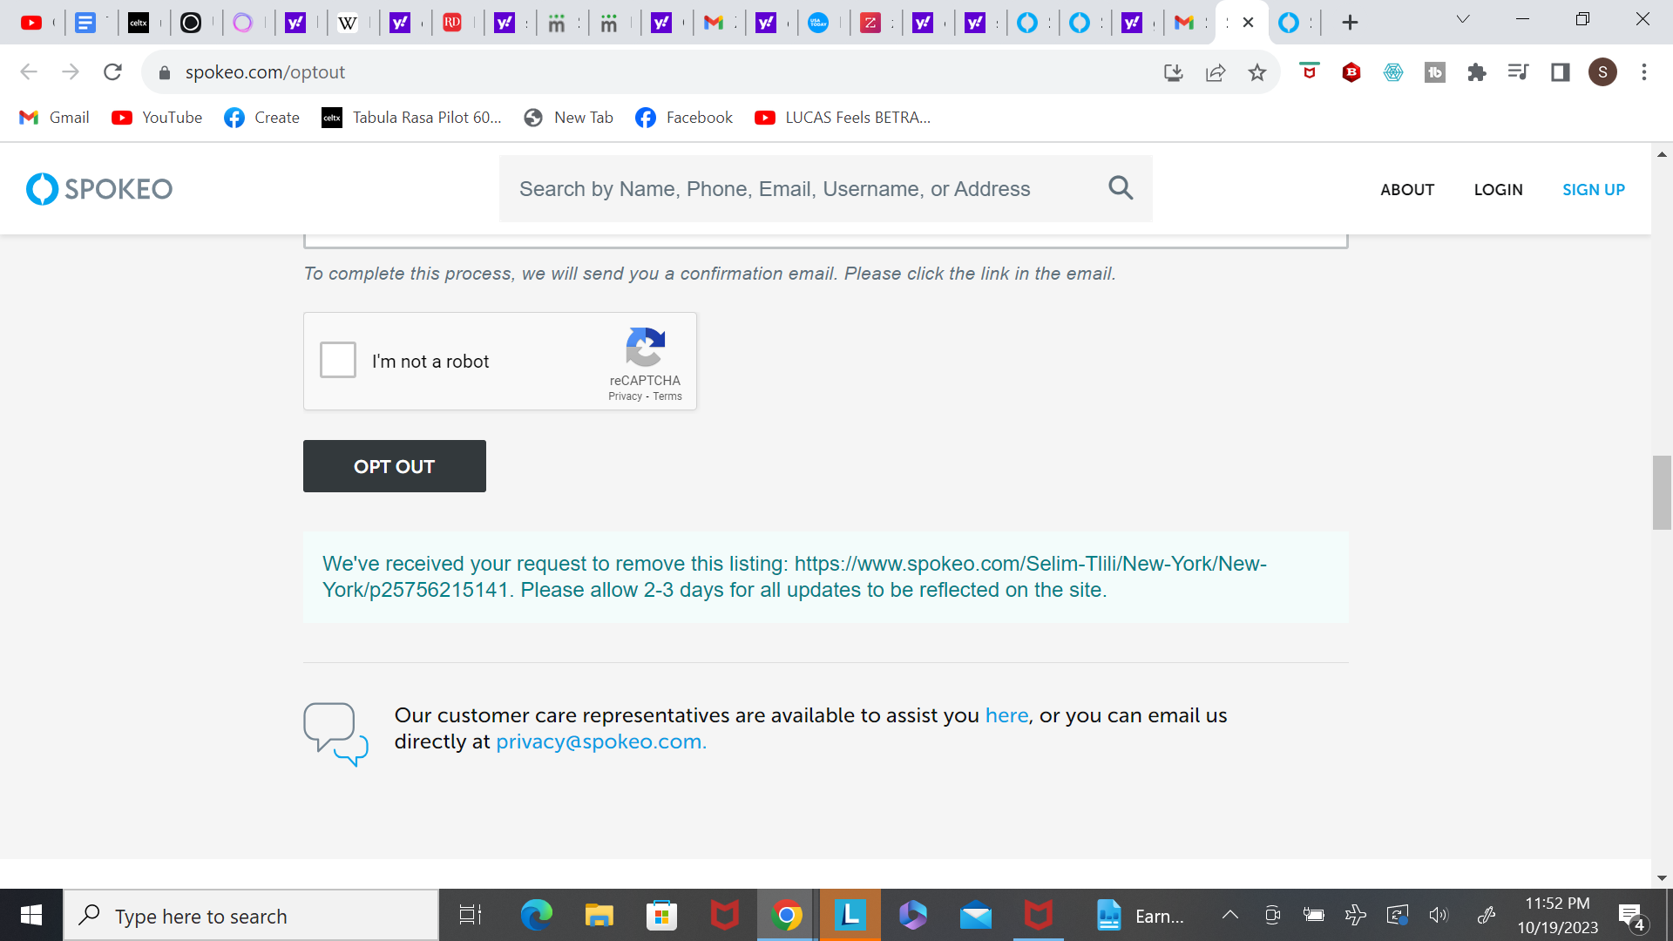Viewport: 1673px width, 941px height.
Task: Go forward to the next page
Action: [71, 72]
